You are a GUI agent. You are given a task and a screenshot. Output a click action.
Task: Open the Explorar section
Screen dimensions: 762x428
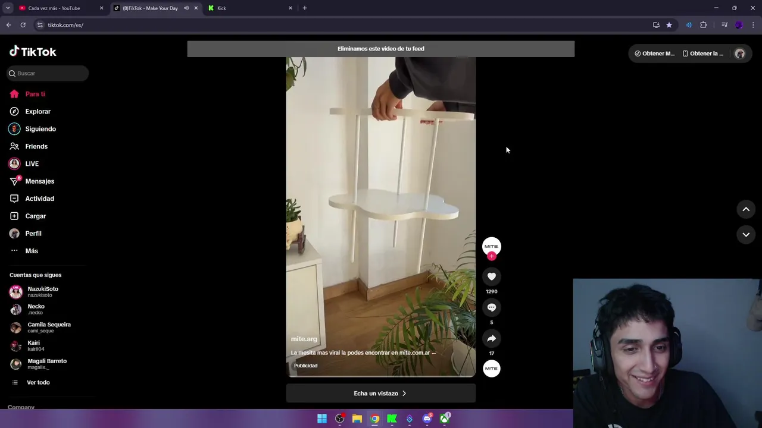(x=38, y=111)
